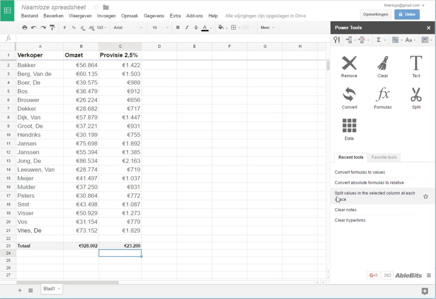Open the Blad1 sheet dropdown
The image size is (436, 299).
pyautogui.click(x=58, y=289)
